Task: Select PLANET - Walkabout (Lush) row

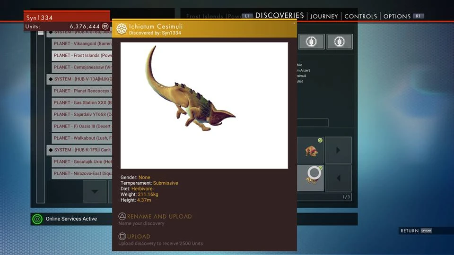Action: 82,138
